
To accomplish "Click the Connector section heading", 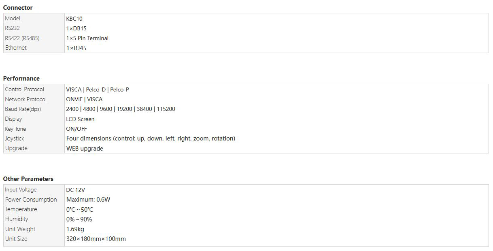I will coord(18,8).
